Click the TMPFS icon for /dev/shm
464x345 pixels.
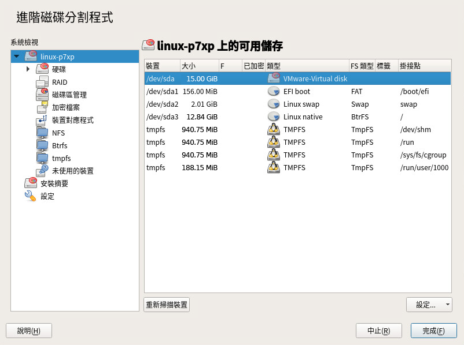tap(274, 129)
